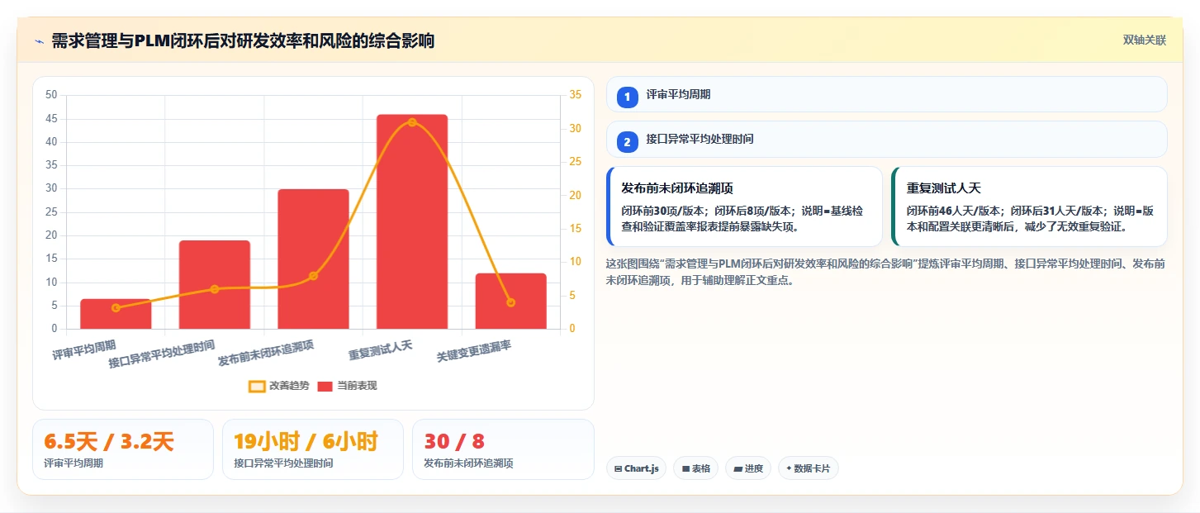
Task: Click the red bar for 评审平均周期
Action: coord(116,314)
